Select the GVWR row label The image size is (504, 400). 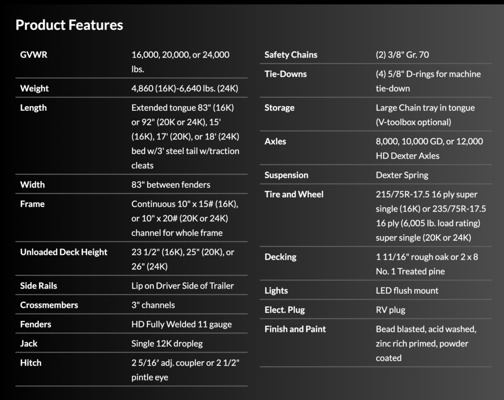click(x=34, y=54)
